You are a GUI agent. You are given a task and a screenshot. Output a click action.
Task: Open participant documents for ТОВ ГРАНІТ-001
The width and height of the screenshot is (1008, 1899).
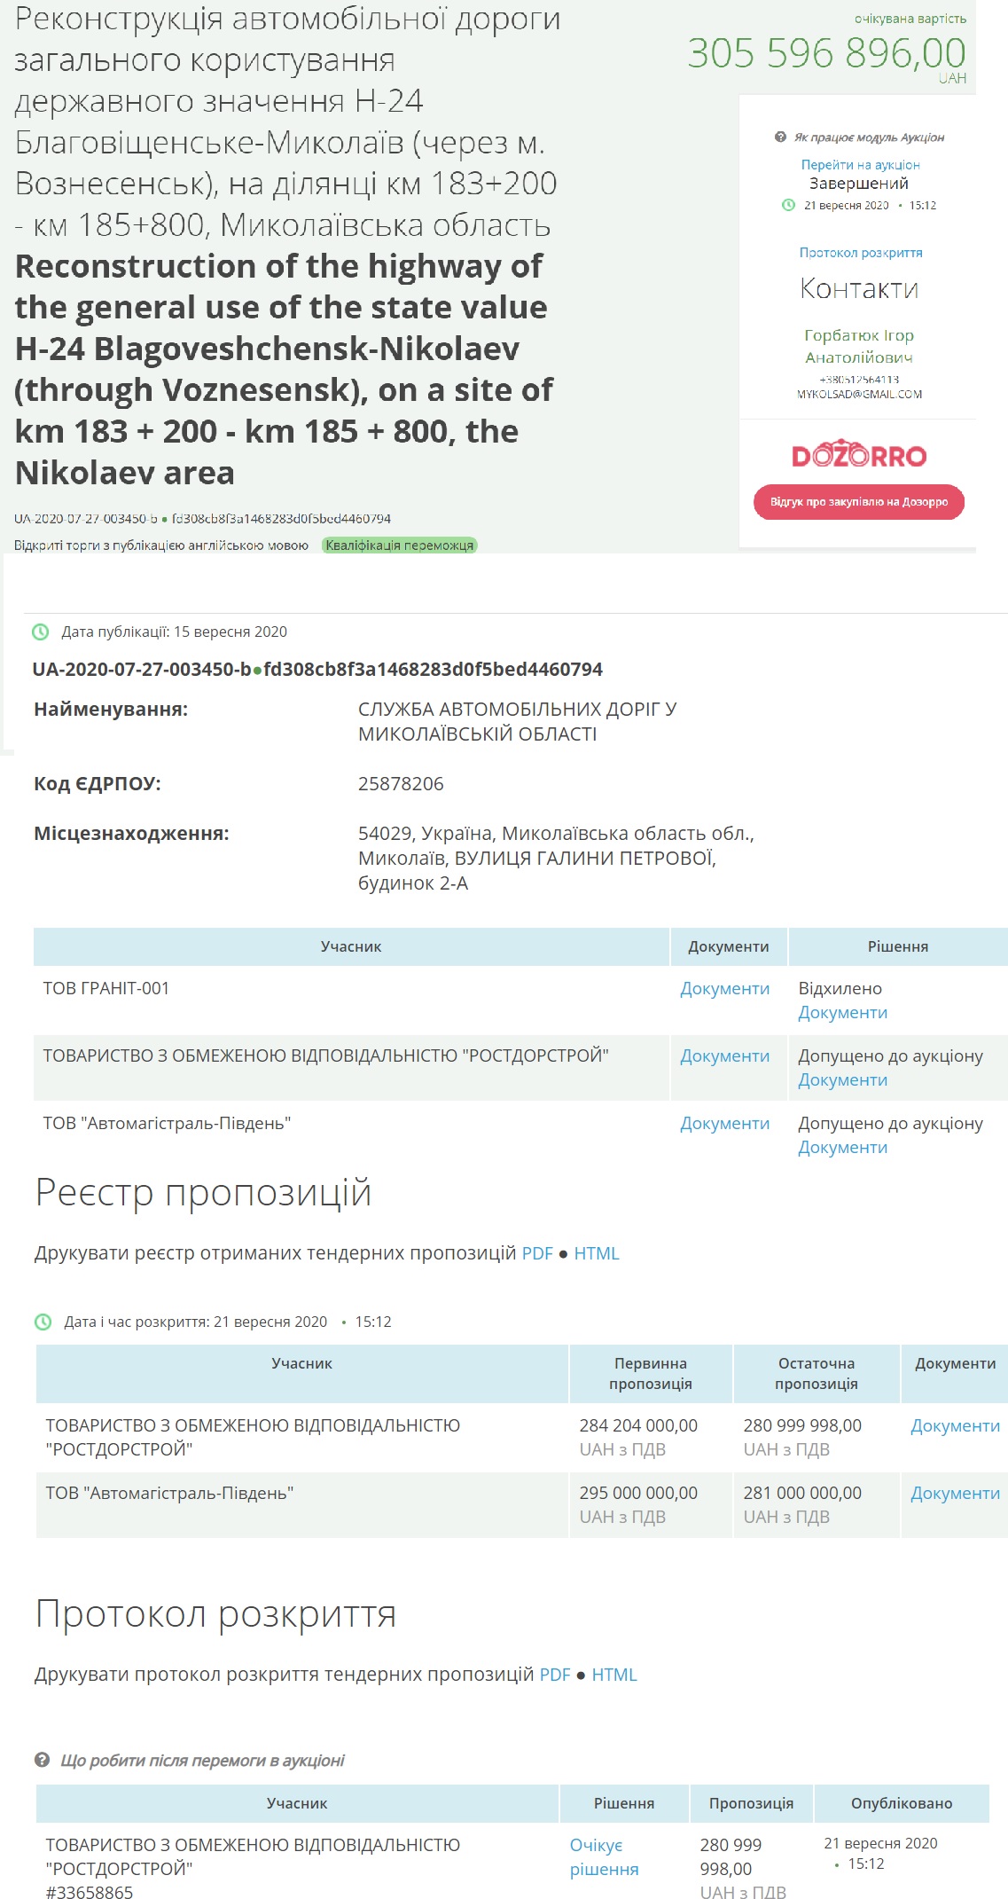pos(724,989)
